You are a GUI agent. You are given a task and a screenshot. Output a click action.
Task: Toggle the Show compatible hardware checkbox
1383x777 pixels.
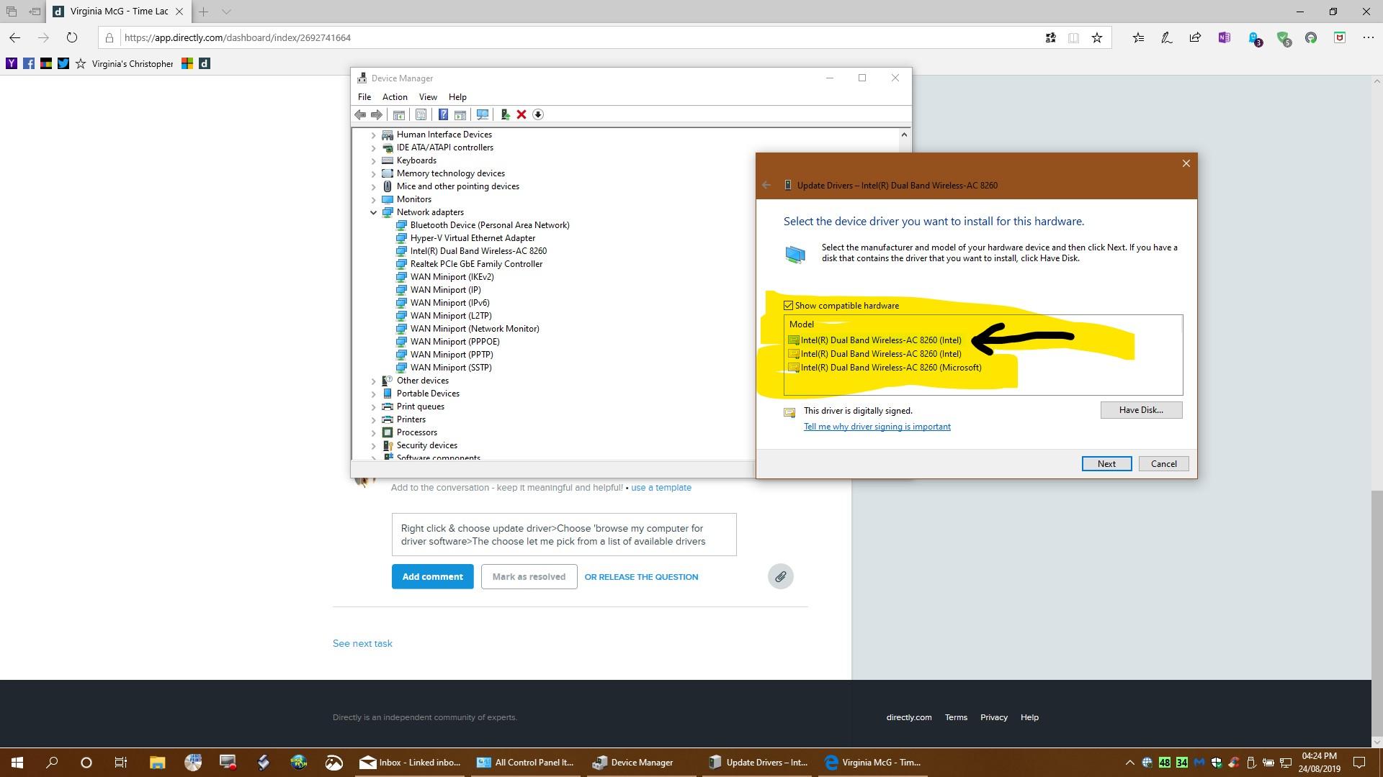(789, 306)
